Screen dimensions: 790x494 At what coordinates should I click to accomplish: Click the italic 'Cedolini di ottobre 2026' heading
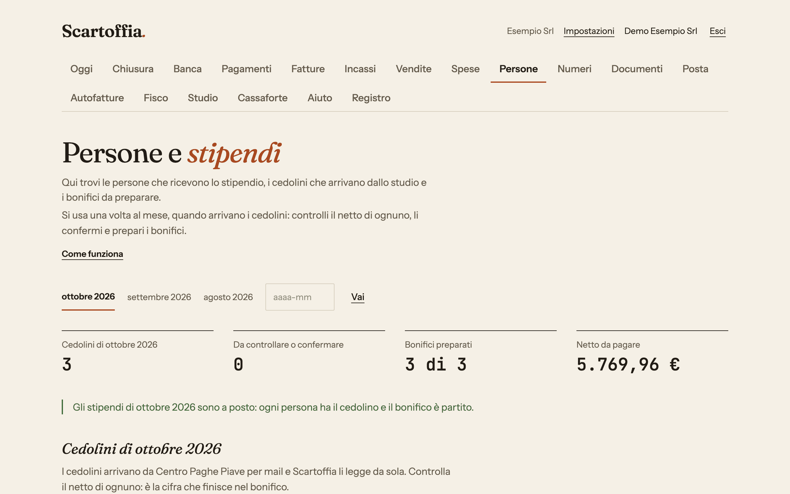[x=141, y=449]
